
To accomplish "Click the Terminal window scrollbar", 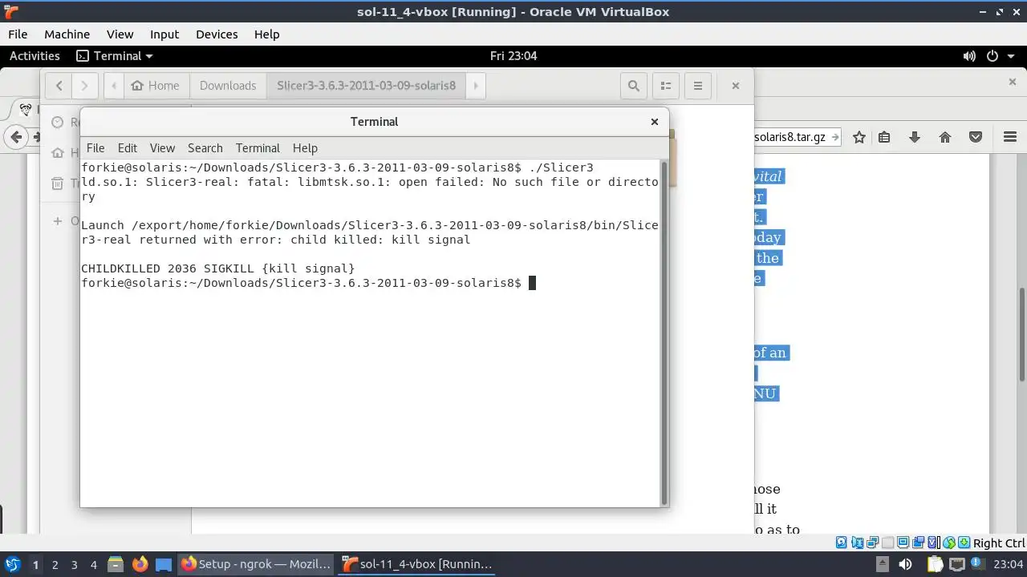I will pos(664,332).
